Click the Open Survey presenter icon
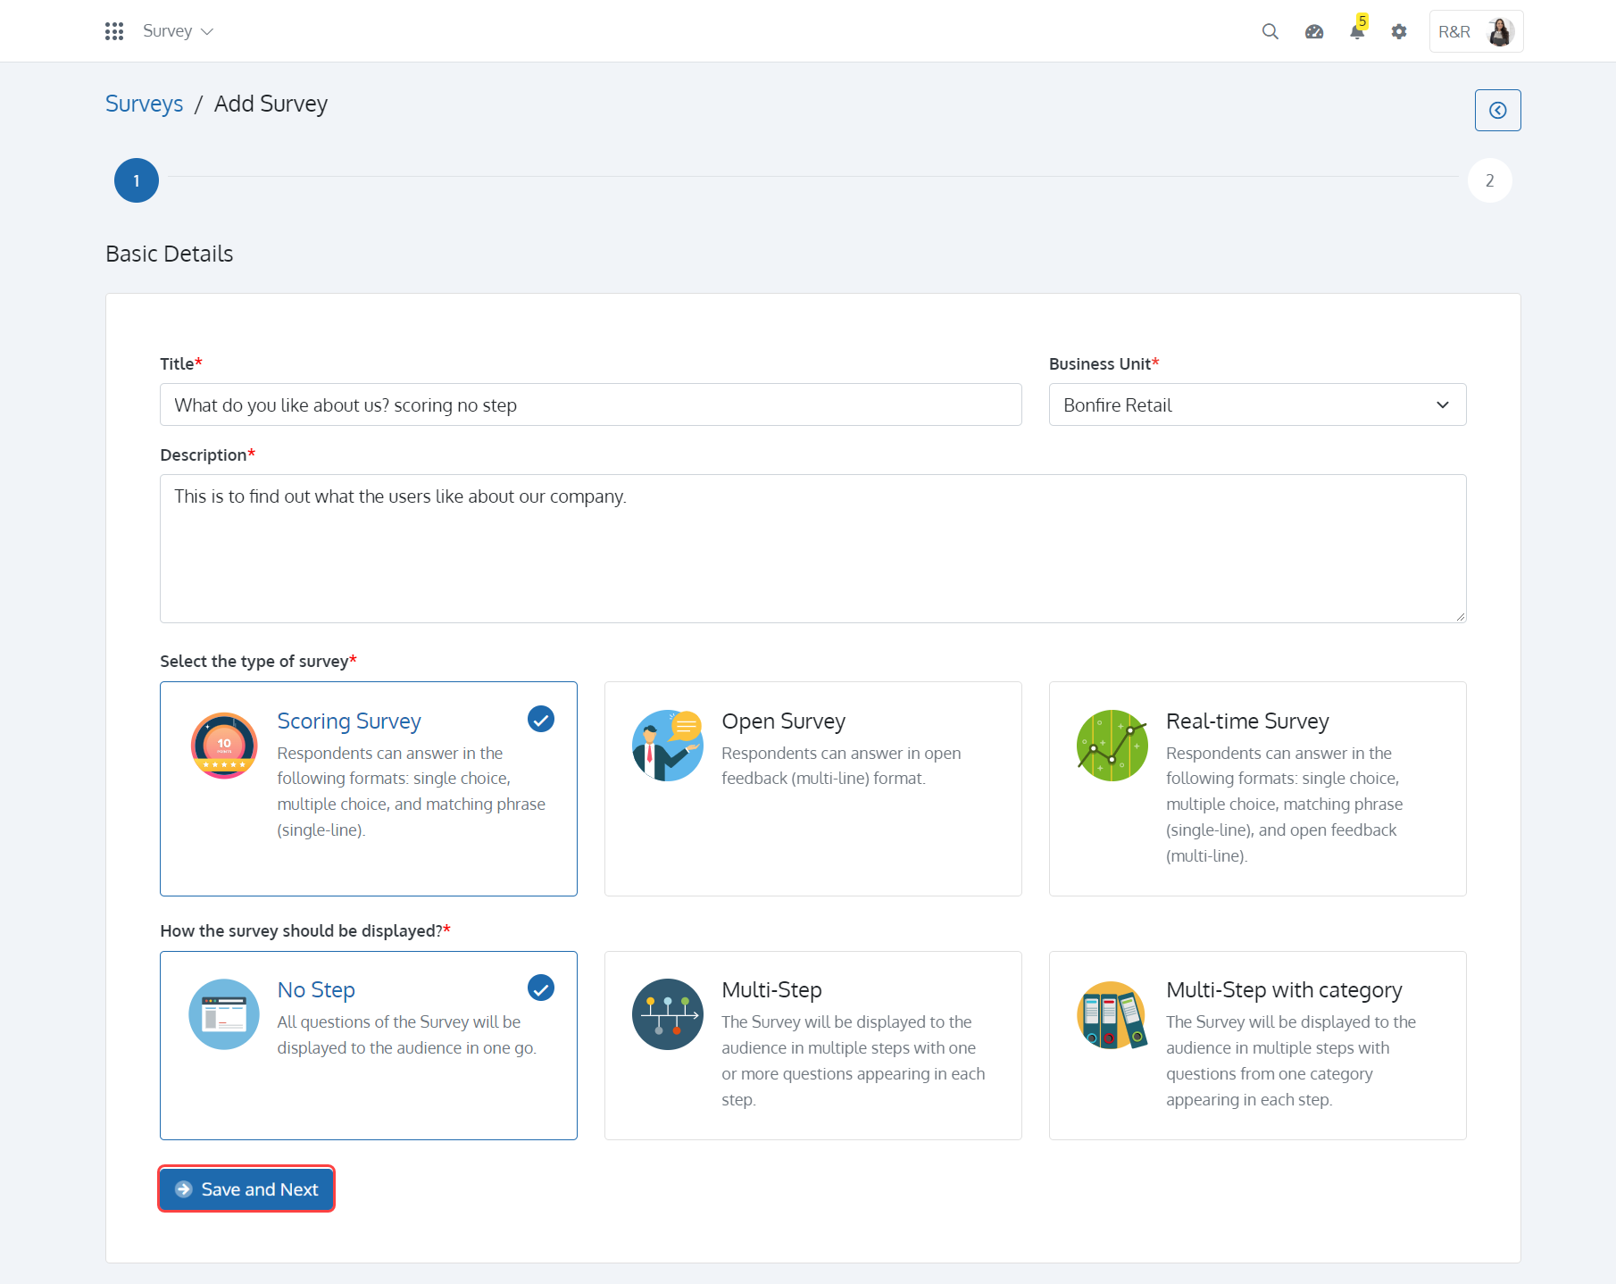The image size is (1616, 1284). 667,745
